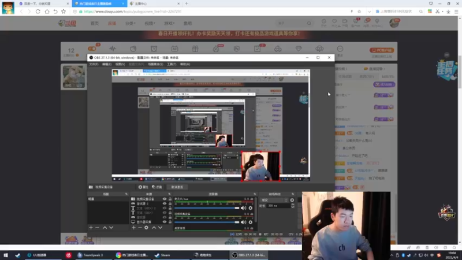Switch to the 主播中心 browser tab
Image resolution: width=462 pixels, height=260 pixels.
(155, 3)
